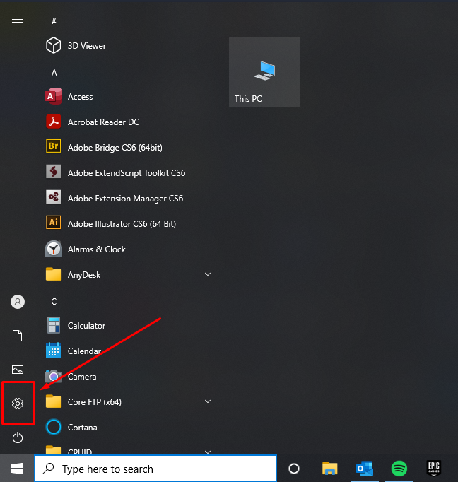Expand the AnyDesk folder chevron

pos(208,274)
